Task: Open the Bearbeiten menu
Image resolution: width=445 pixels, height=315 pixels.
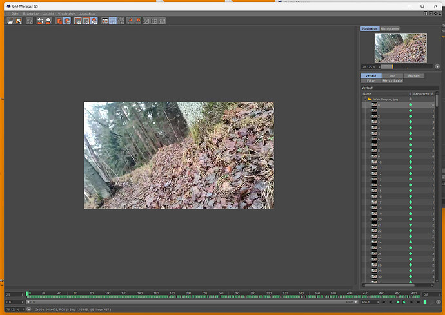Action: (31, 14)
